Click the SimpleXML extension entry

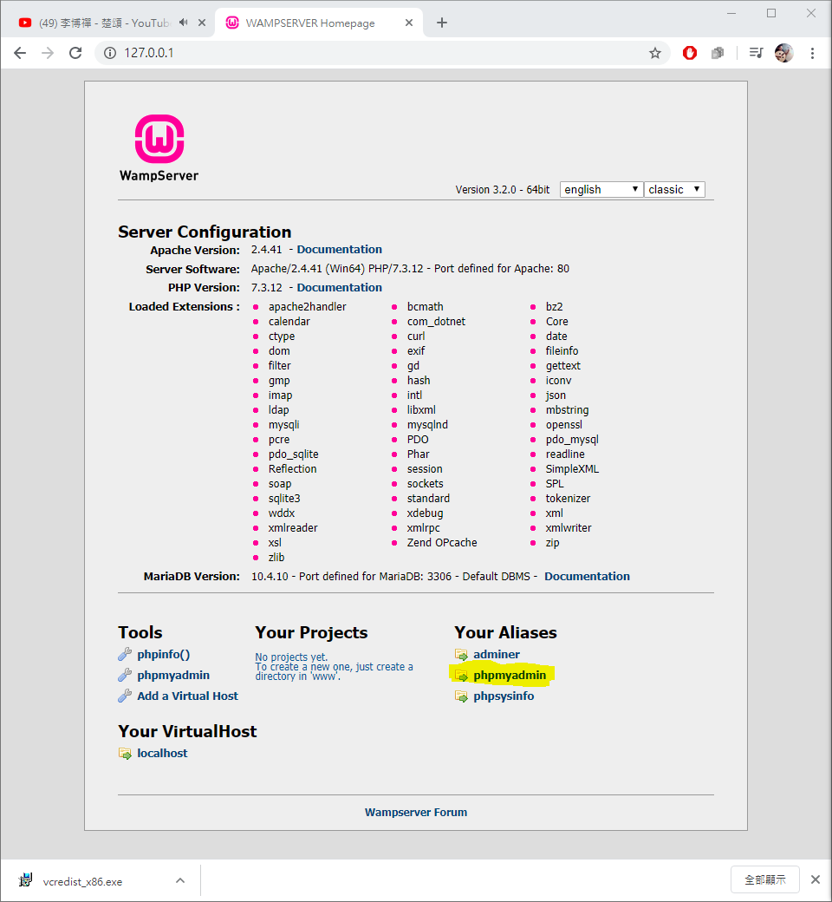pos(572,469)
